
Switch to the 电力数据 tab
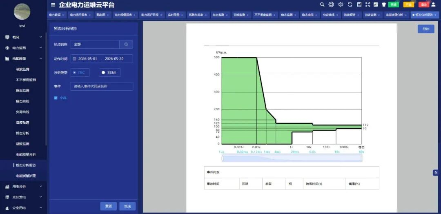pos(56,15)
